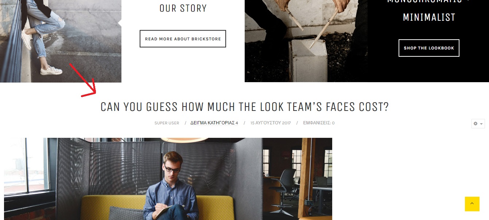Click the Our Story heading

coord(183,8)
